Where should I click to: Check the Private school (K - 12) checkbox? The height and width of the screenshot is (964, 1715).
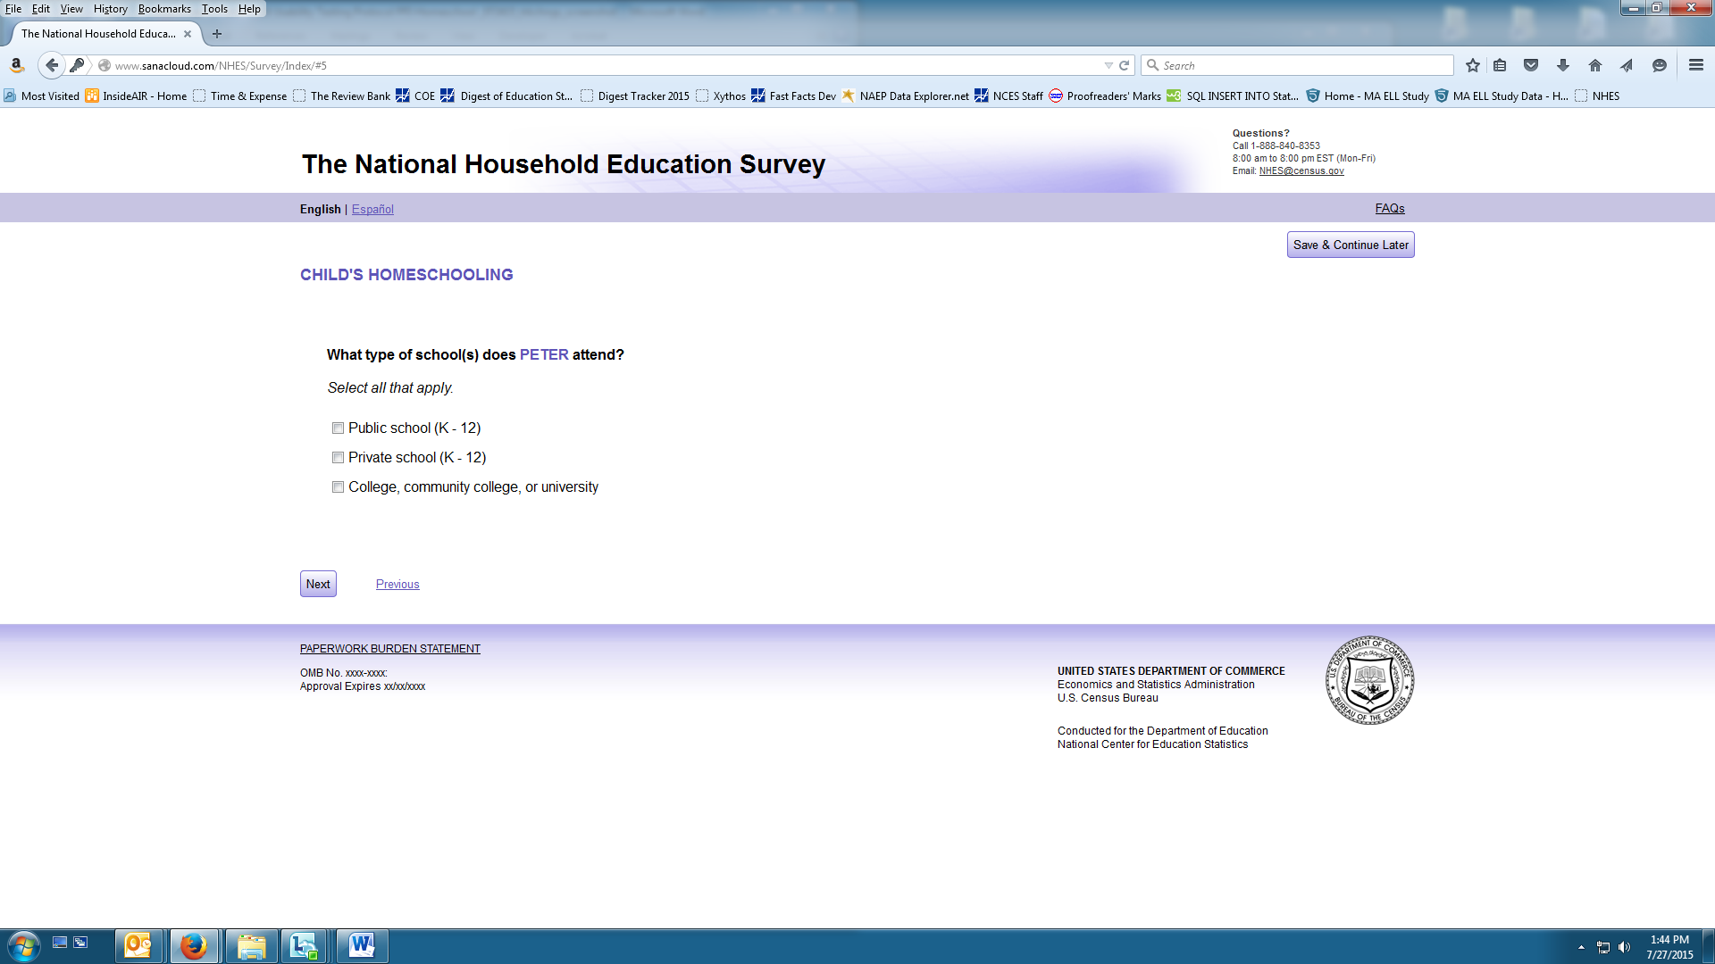point(338,458)
